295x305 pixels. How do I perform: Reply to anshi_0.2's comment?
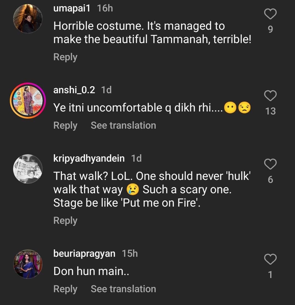(x=65, y=125)
